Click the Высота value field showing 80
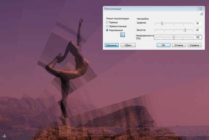The width and height of the screenshot is (209, 140). pyautogui.click(x=198, y=30)
